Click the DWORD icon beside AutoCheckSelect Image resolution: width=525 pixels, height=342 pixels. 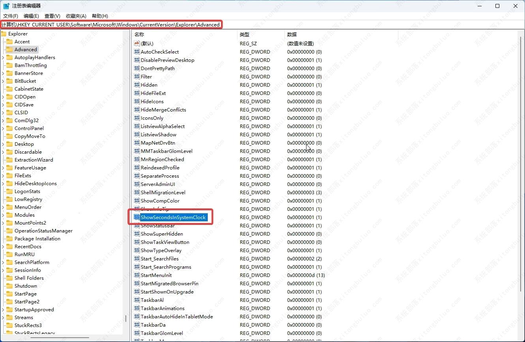(137, 52)
